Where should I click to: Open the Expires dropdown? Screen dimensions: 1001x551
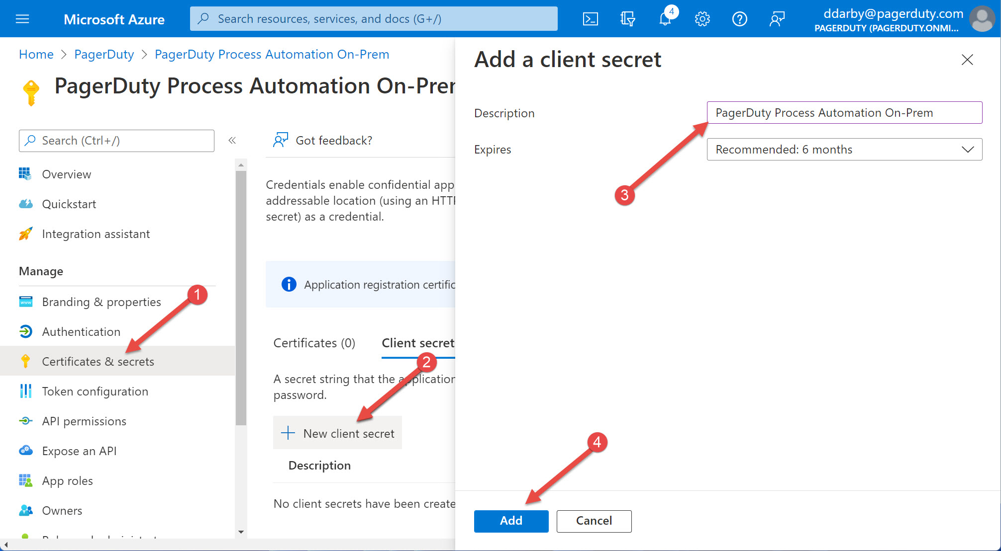tap(844, 149)
